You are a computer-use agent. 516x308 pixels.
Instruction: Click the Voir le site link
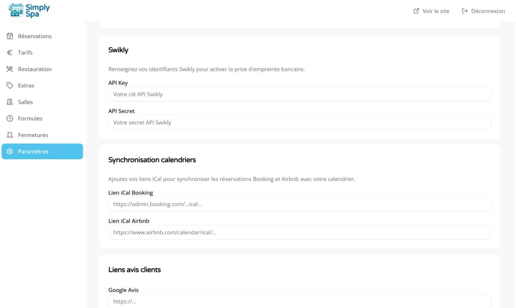(435, 11)
